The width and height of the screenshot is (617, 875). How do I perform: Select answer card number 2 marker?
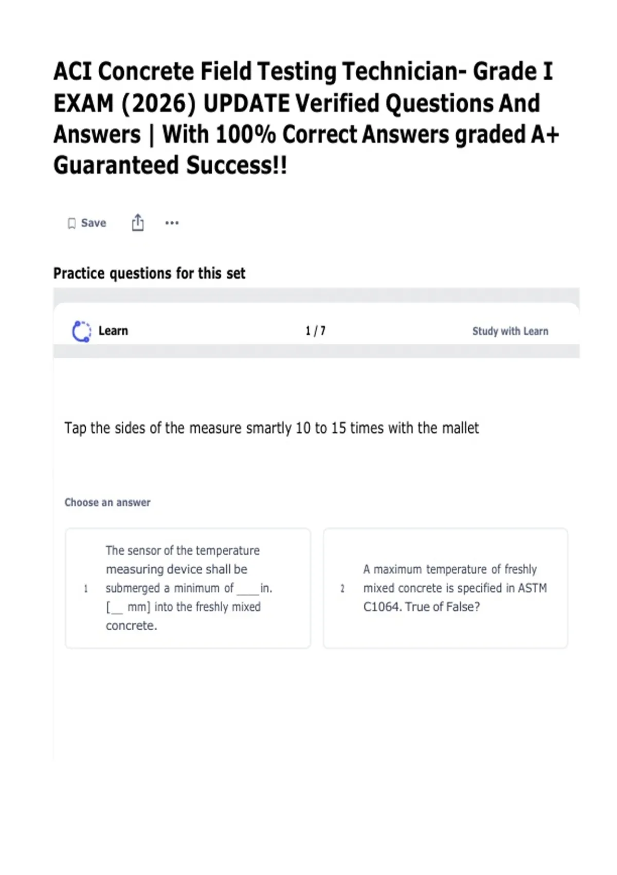coord(342,588)
